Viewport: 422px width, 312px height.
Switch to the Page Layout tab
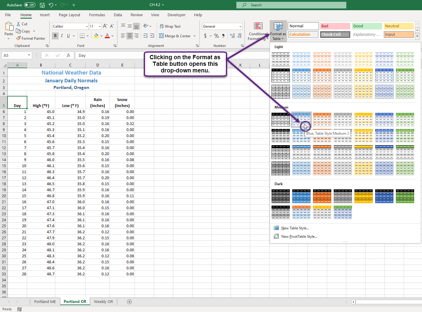click(x=69, y=15)
